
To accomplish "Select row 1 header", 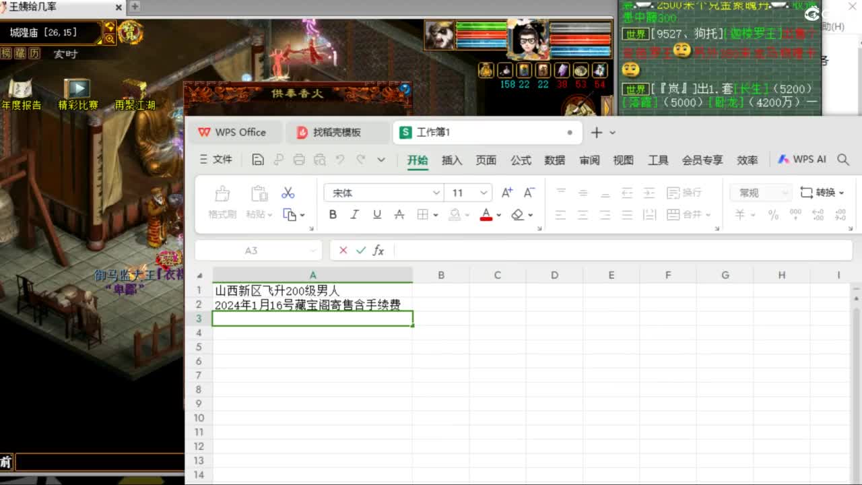I will pyautogui.click(x=199, y=290).
